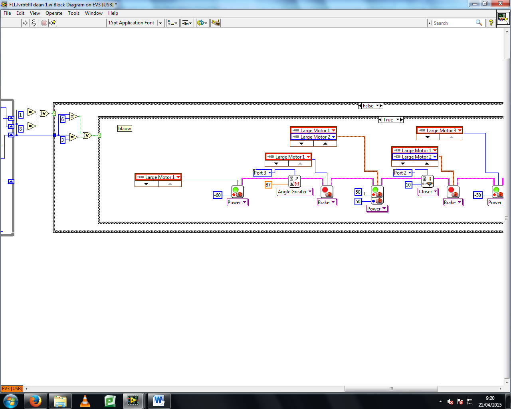Open the Distribute Objects tool menu
The height and width of the screenshot is (409, 511).
(187, 23)
